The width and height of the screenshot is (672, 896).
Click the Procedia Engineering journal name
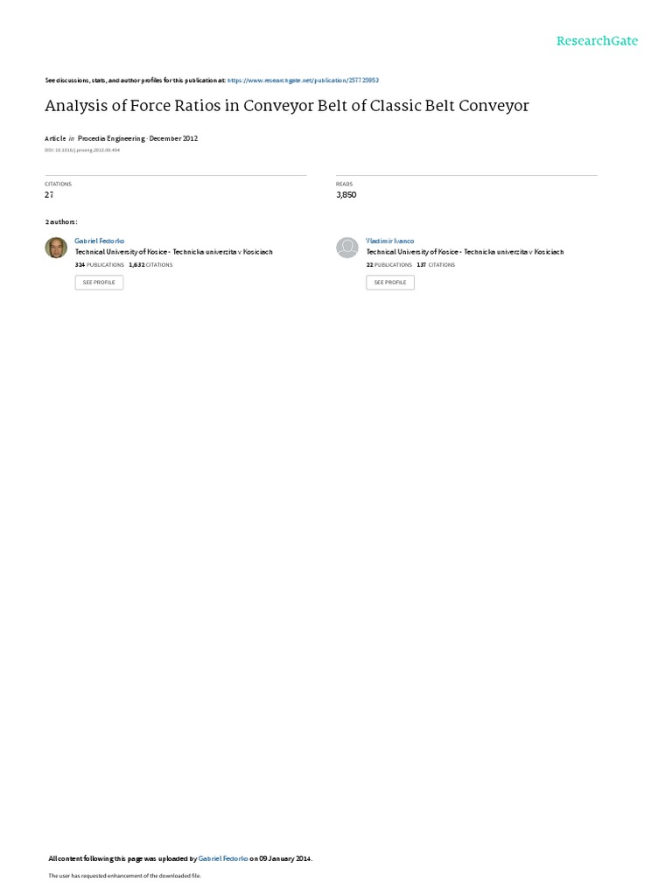pyautogui.click(x=111, y=138)
